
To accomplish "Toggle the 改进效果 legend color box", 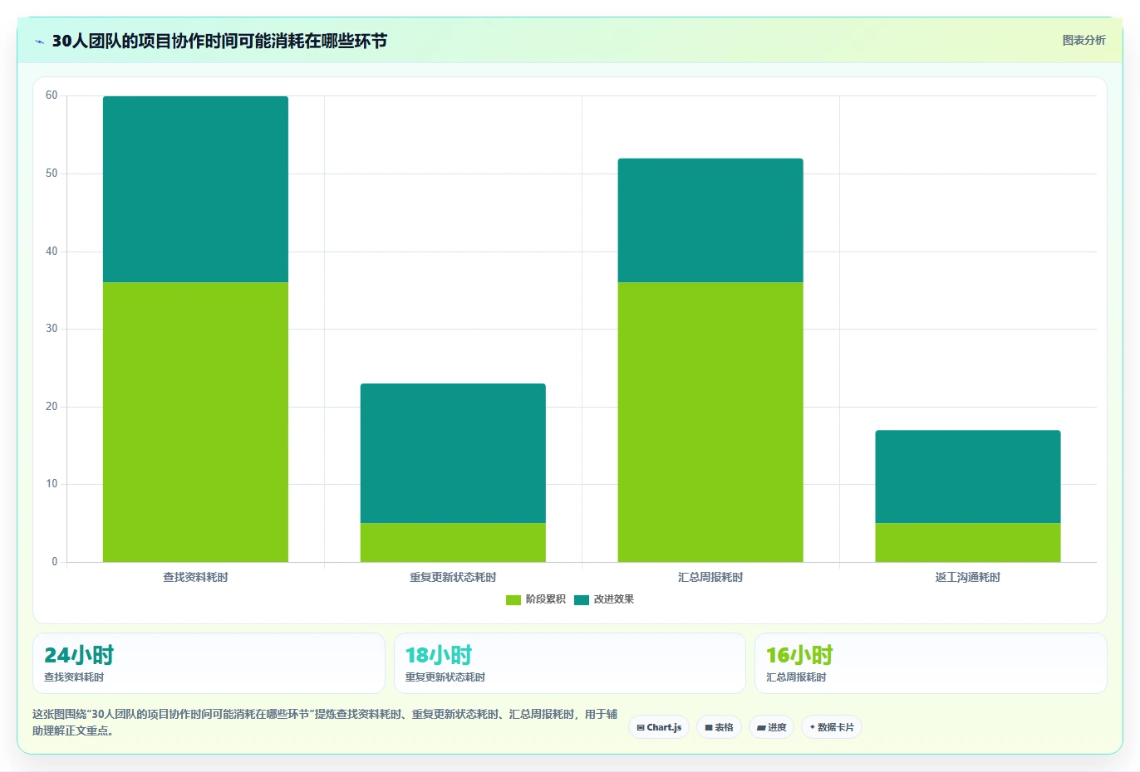I will 582,599.
